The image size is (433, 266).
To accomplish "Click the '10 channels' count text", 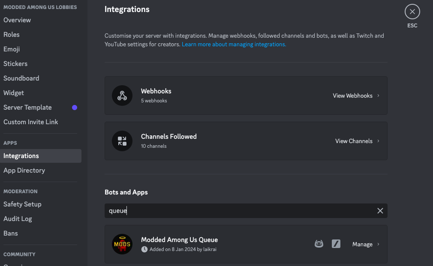I will pyautogui.click(x=153, y=146).
